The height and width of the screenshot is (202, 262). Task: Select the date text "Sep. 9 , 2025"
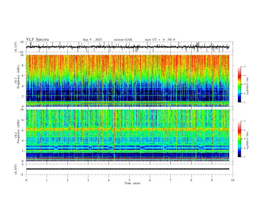click(92, 40)
